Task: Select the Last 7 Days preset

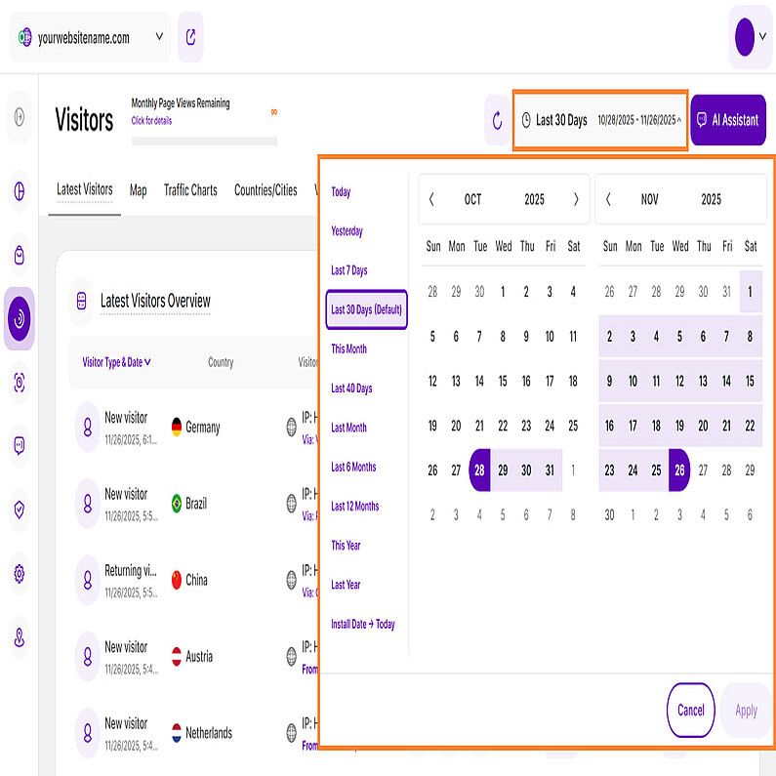Action: coord(348,270)
